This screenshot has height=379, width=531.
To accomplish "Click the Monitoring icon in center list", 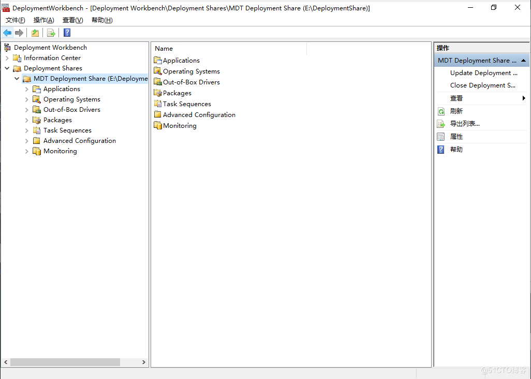I will click(158, 126).
